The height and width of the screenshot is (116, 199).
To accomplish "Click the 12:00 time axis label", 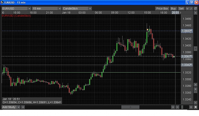I will coord(131,13).
